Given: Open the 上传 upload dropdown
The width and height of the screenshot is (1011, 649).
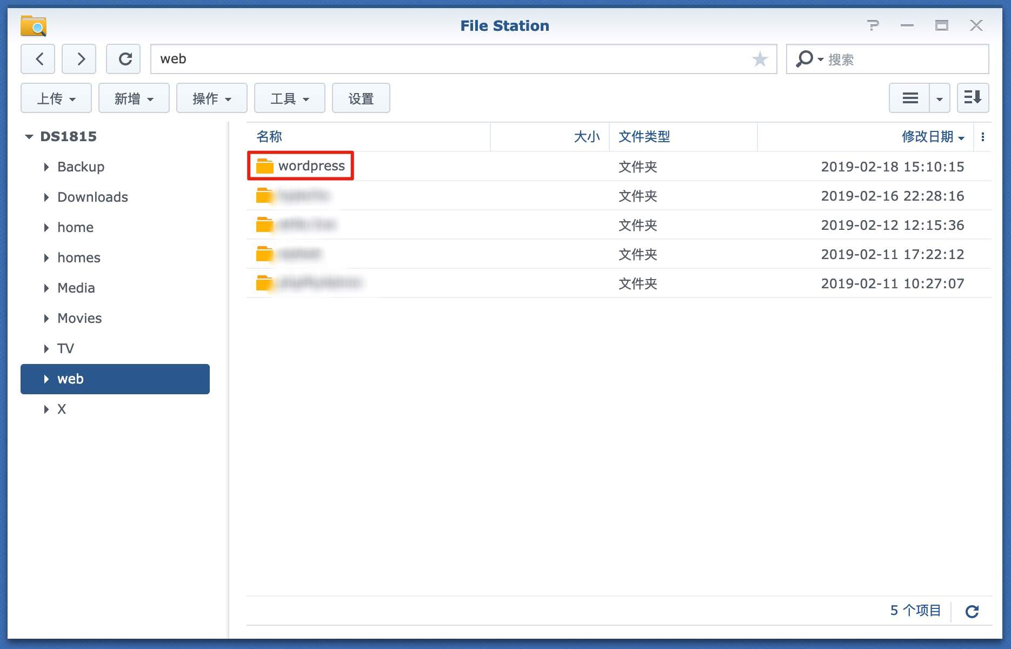Looking at the screenshot, I should 56,98.
